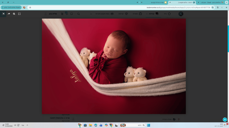Open File Explorer from the taskbar
Viewport: 229px width, 128px height.
pos(90,125)
